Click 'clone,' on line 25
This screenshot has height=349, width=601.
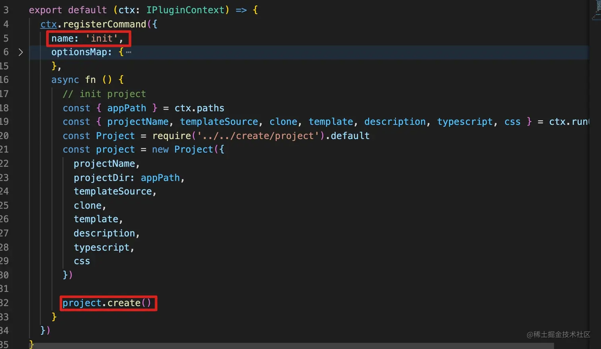pos(90,206)
